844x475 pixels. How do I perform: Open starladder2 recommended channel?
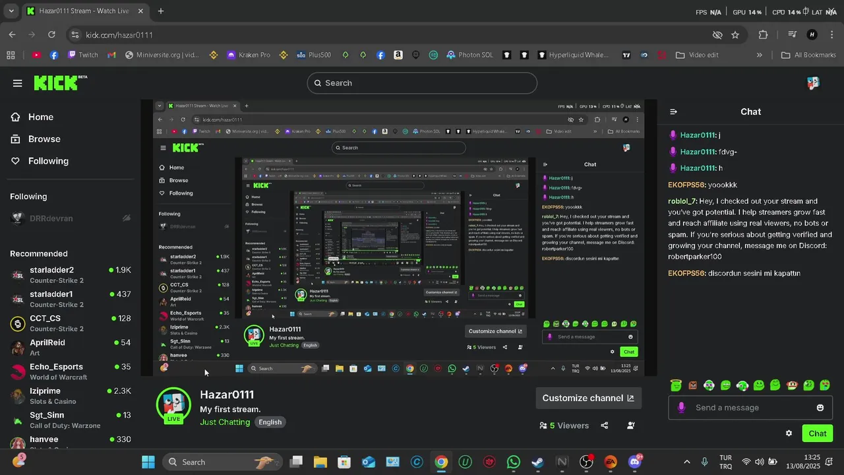(71, 274)
